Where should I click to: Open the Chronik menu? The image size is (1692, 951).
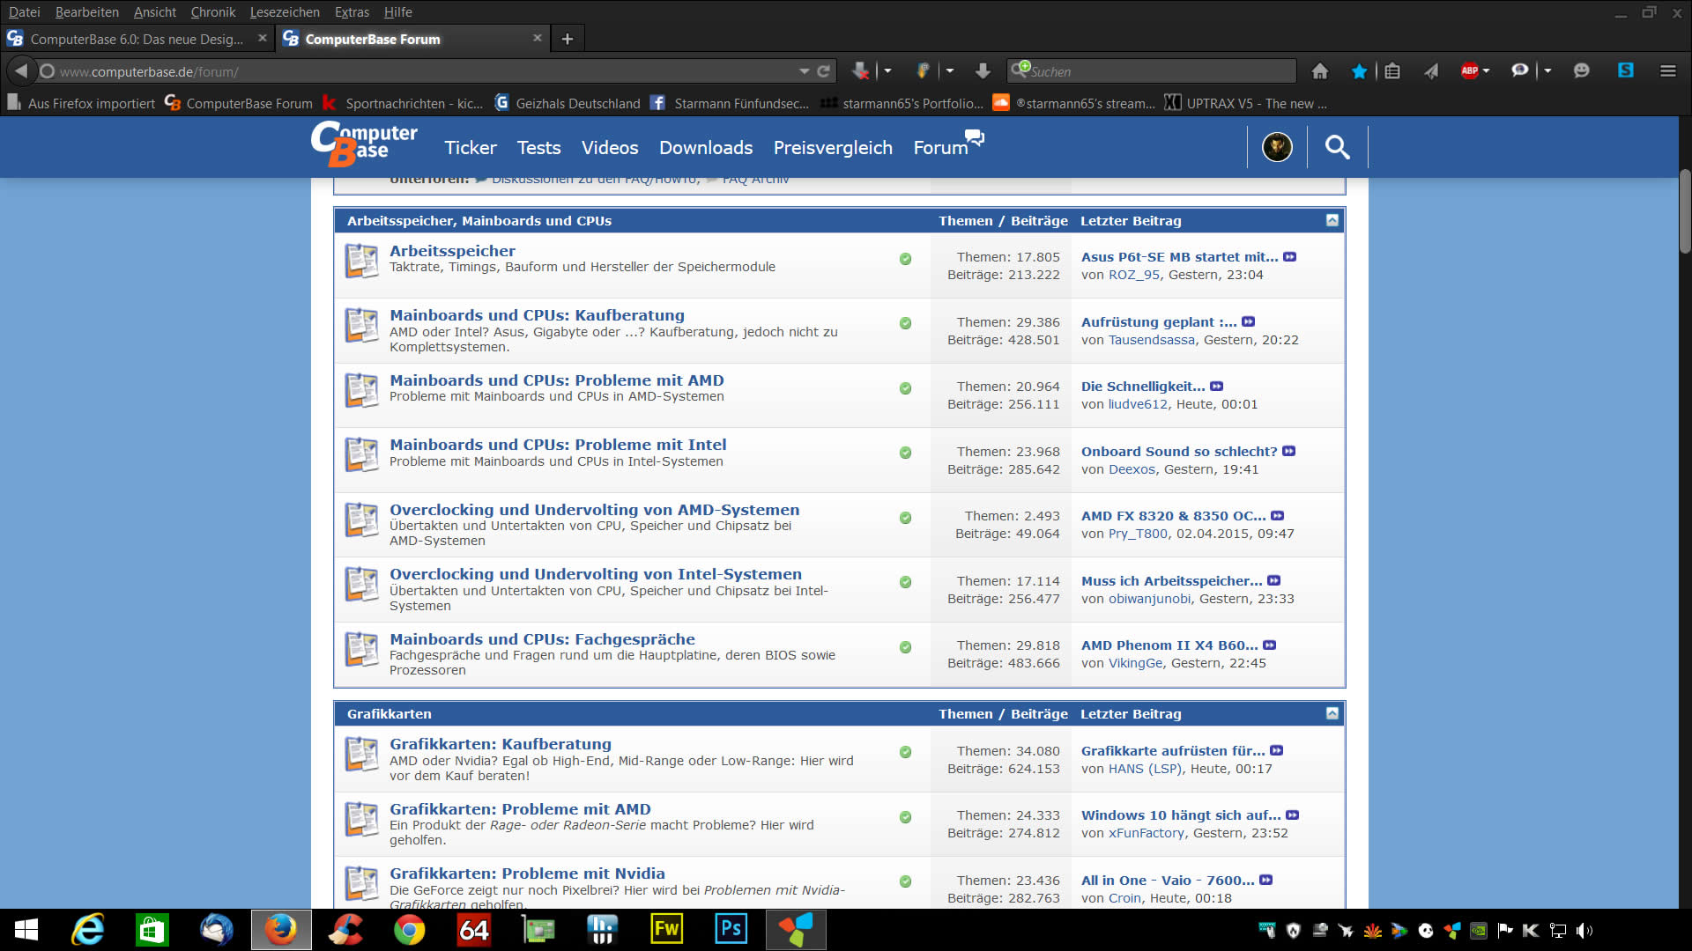pyautogui.click(x=212, y=12)
